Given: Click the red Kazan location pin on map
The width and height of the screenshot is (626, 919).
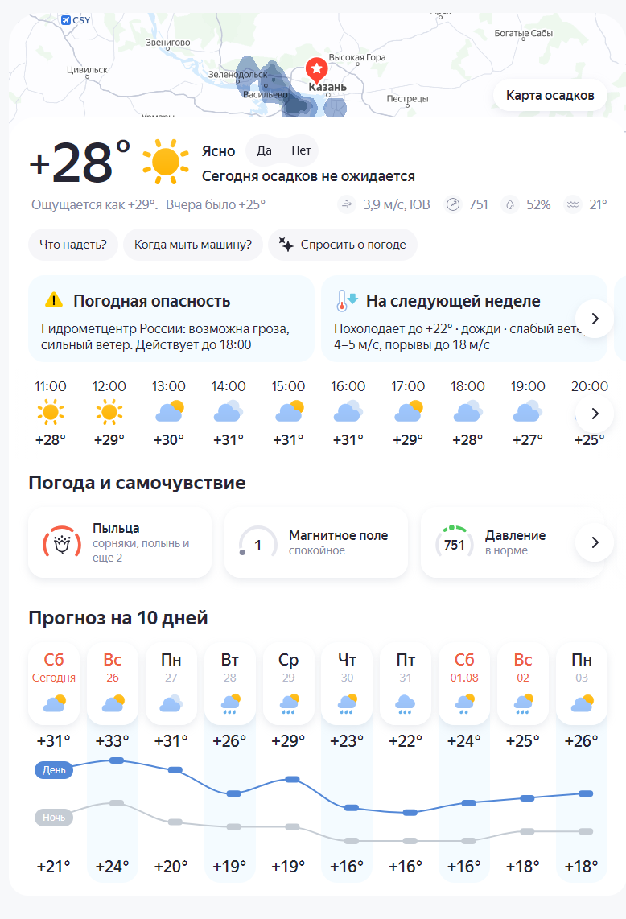Looking at the screenshot, I should pos(316,70).
